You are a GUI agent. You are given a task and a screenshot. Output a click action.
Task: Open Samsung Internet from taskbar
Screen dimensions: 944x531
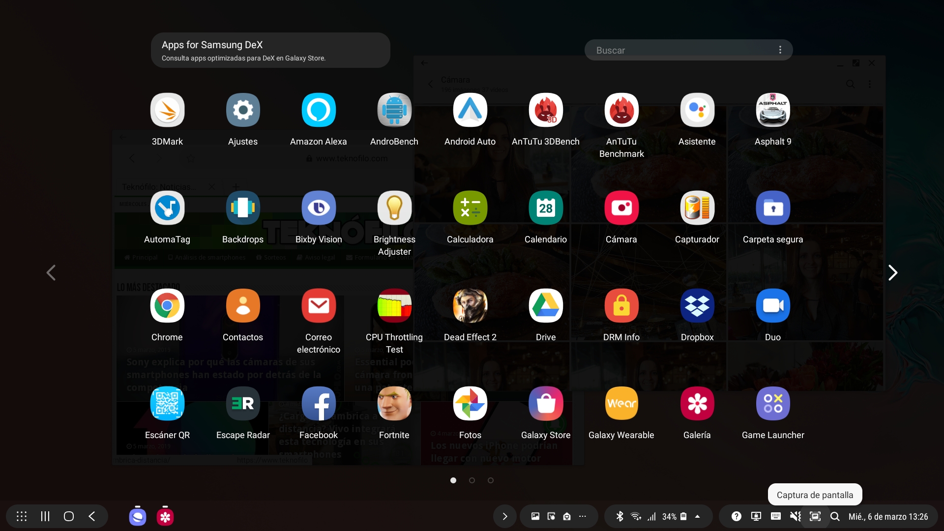(138, 516)
